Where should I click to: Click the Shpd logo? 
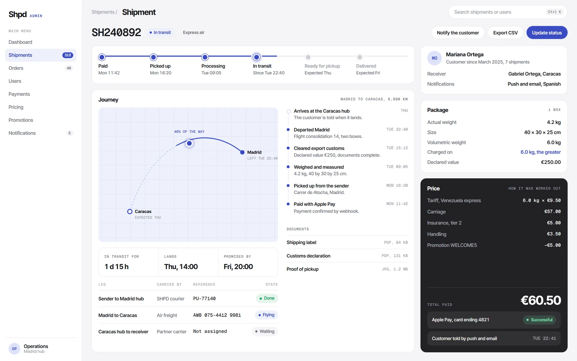point(17,14)
